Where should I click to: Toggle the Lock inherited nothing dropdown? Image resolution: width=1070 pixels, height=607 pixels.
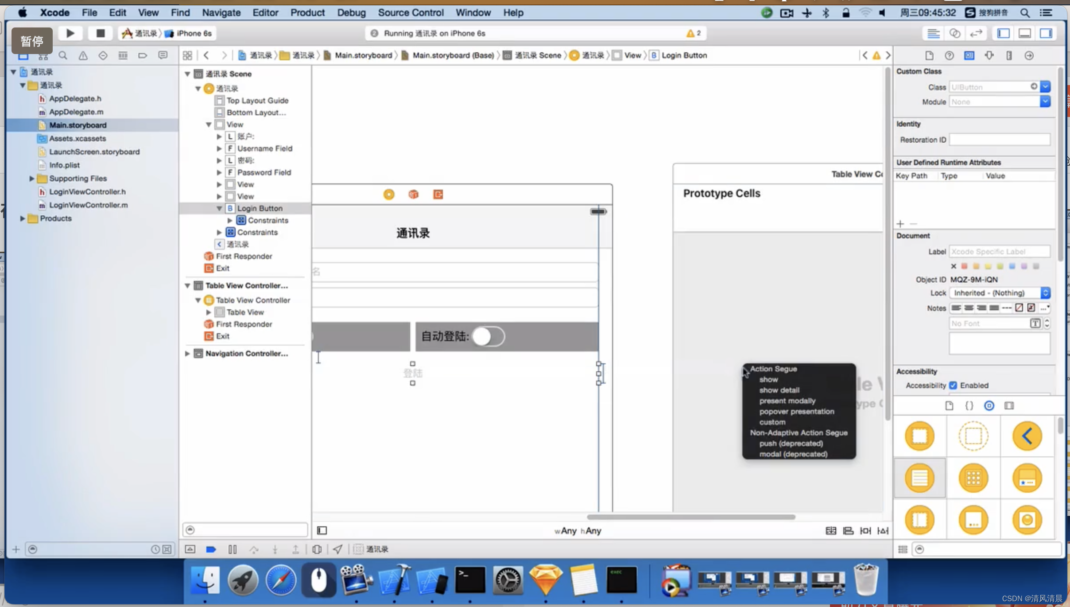click(1047, 292)
